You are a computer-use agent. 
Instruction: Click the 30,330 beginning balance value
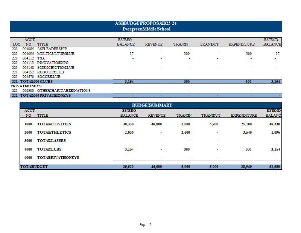tap(128, 124)
